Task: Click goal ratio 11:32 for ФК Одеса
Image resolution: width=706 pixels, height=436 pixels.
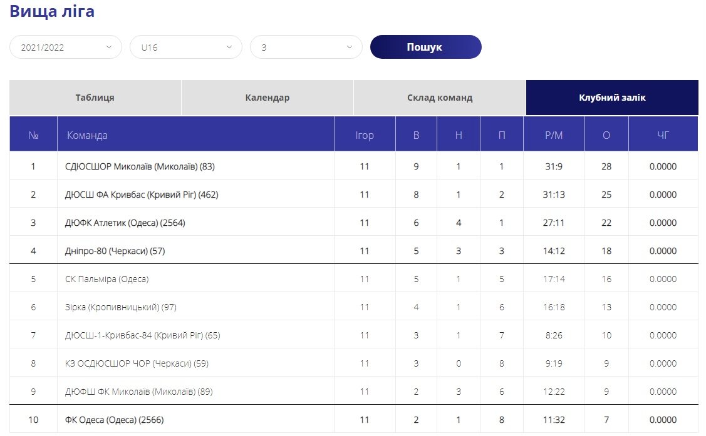Action: 554,420
